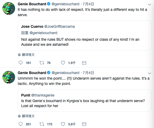Click @geniebouchard mention in Jose Cuervo's reply

[x=43, y=33]
